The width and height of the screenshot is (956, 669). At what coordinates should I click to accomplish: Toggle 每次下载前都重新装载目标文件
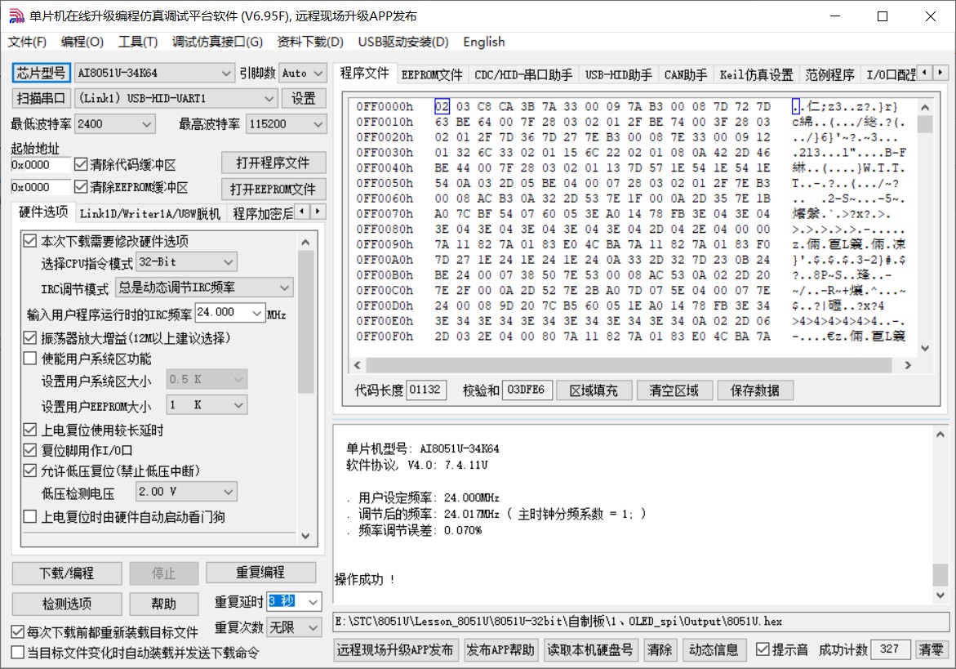pyautogui.click(x=104, y=631)
